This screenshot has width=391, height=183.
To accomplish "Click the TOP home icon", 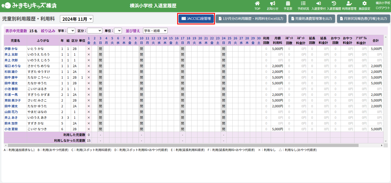I will pyautogui.click(x=257, y=4).
